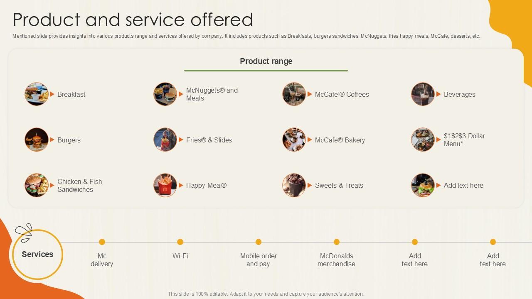
Task: Click the Chicken & Fish Sandwiches image
Action: (x=37, y=185)
